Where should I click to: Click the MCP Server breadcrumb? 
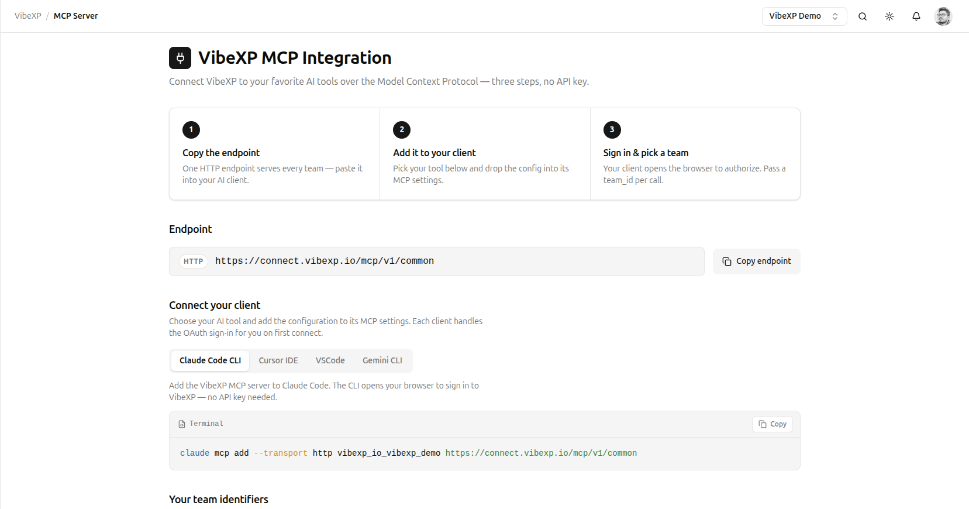point(75,16)
